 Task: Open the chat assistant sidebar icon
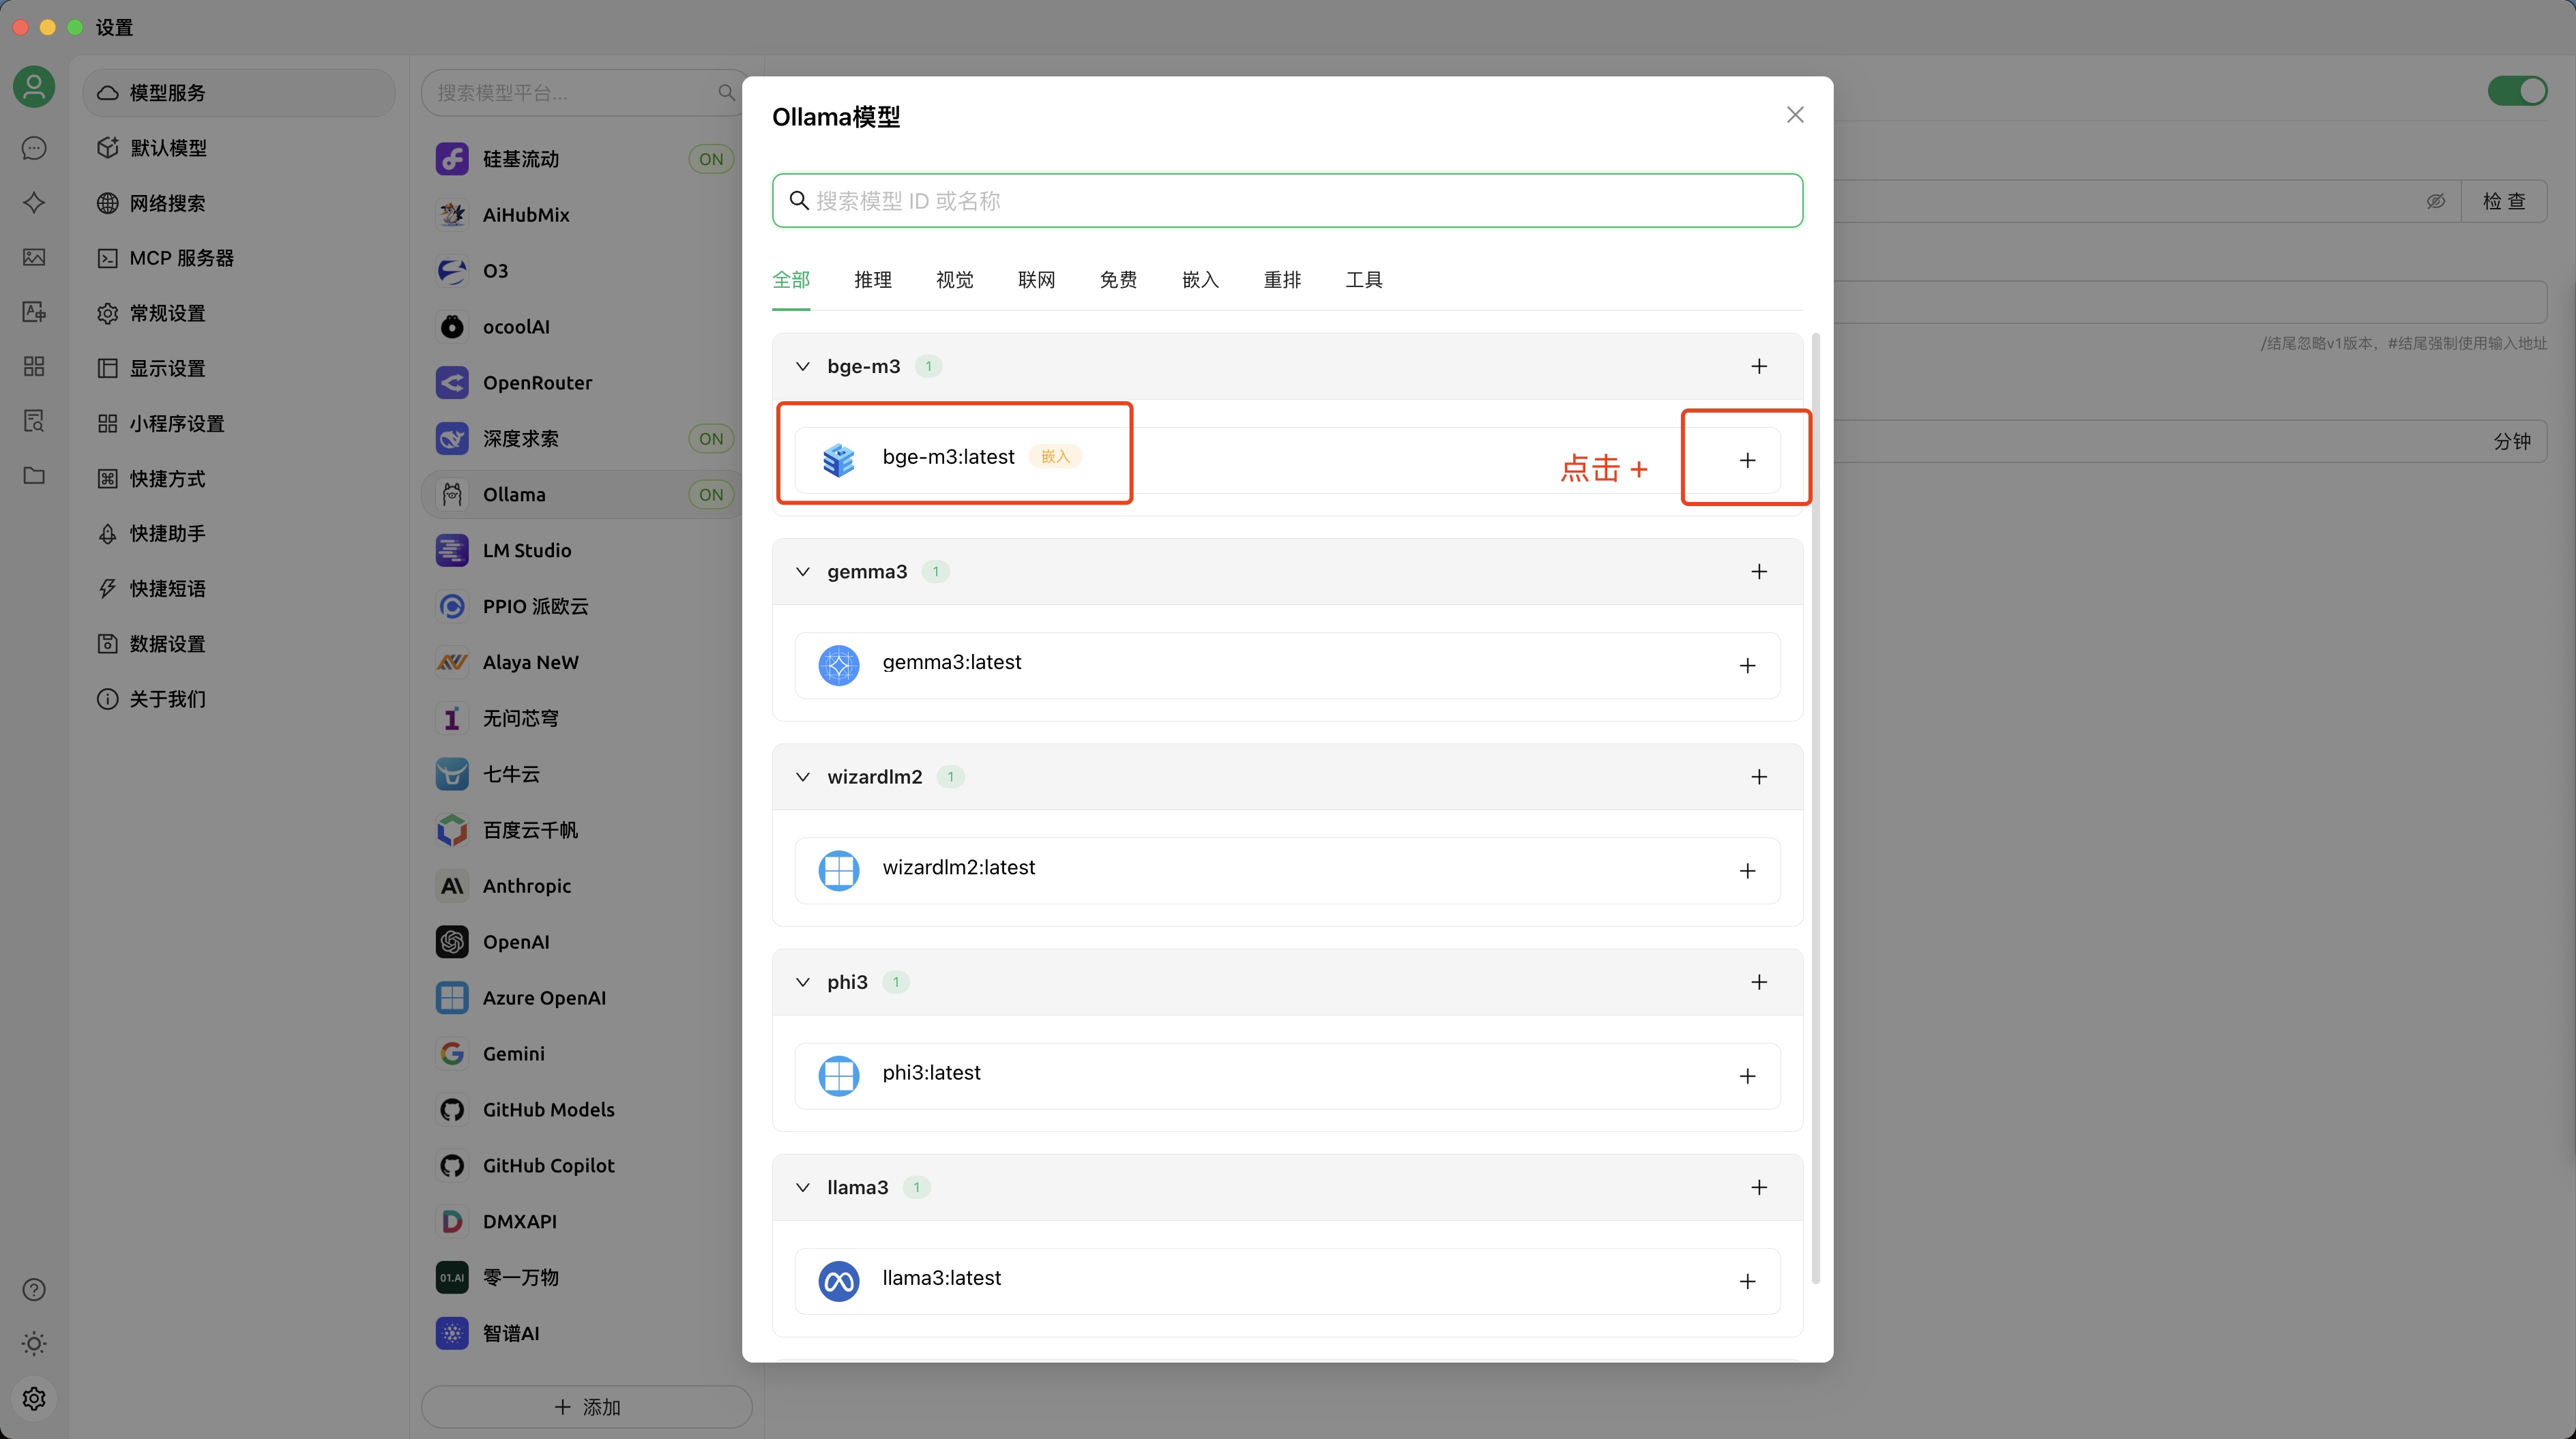[34, 148]
